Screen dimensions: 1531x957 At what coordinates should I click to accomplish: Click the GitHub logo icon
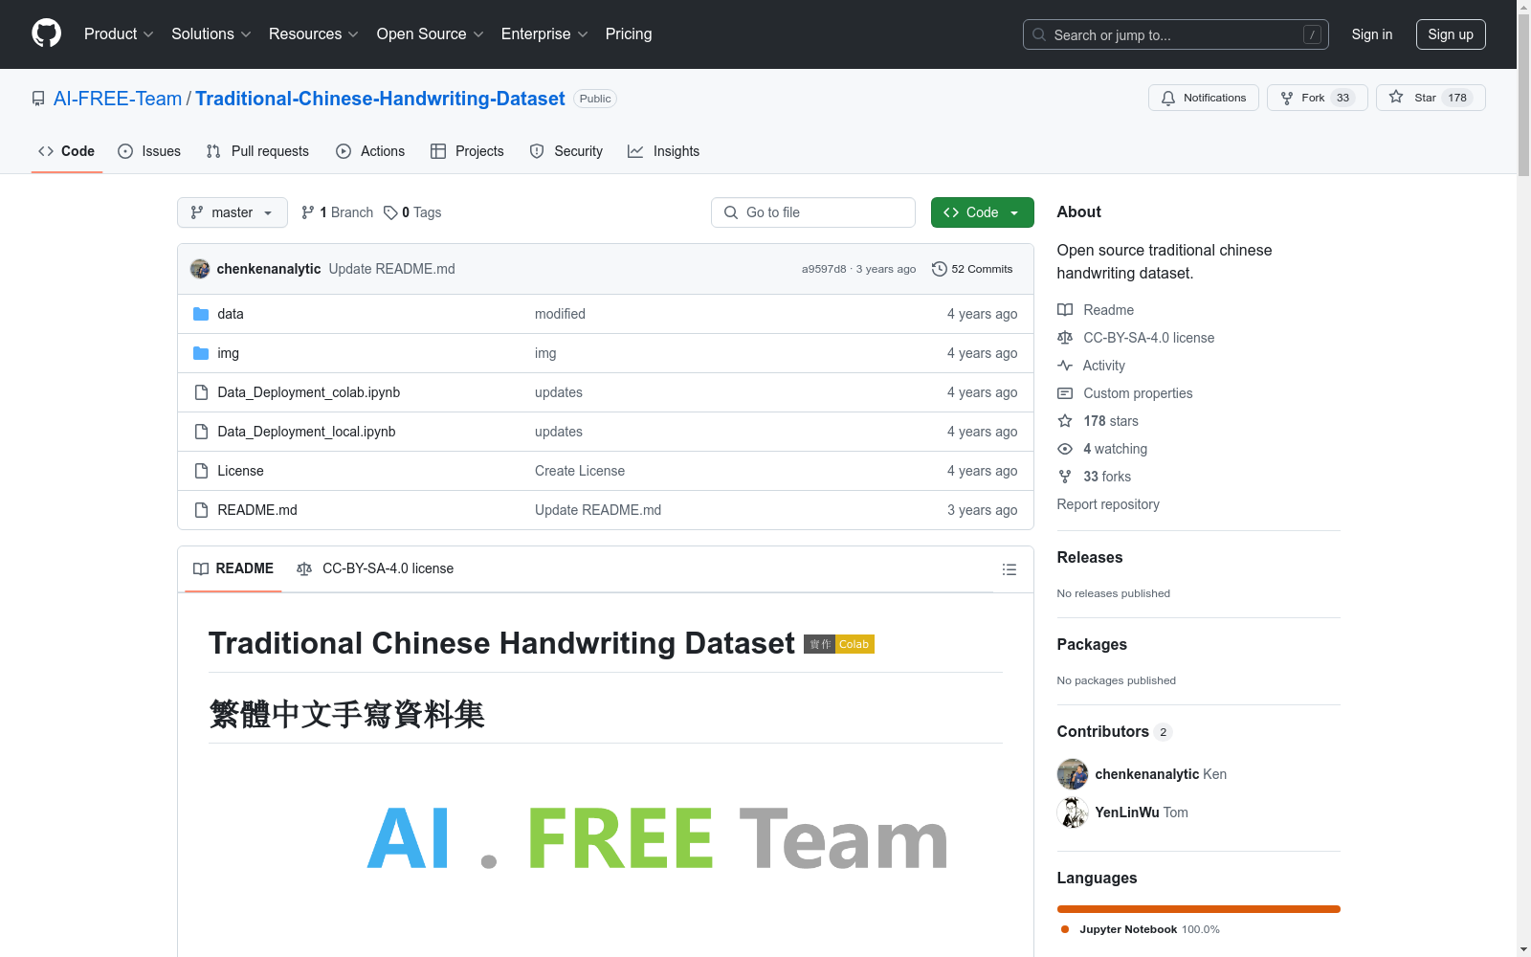point(46,33)
